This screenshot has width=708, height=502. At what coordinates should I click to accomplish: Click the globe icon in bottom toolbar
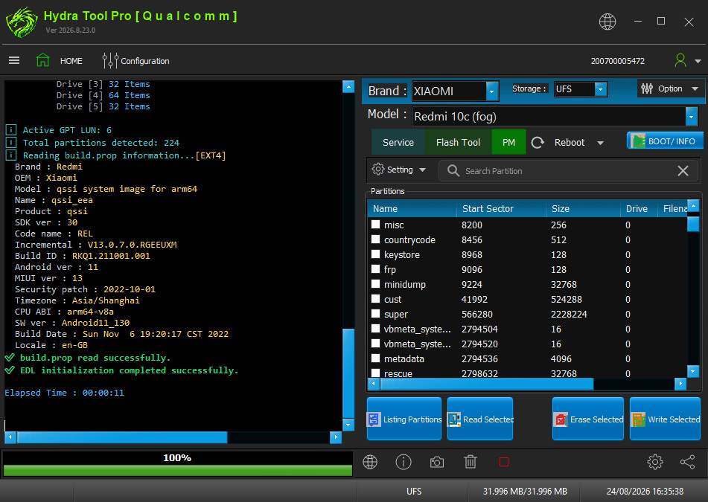(x=370, y=462)
